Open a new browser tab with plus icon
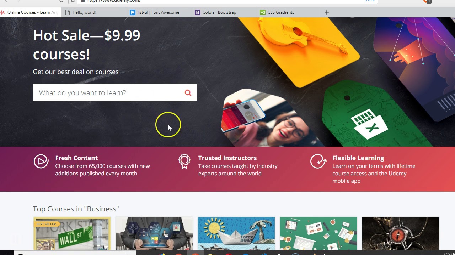The image size is (455, 255). click(x=327, y=12)
